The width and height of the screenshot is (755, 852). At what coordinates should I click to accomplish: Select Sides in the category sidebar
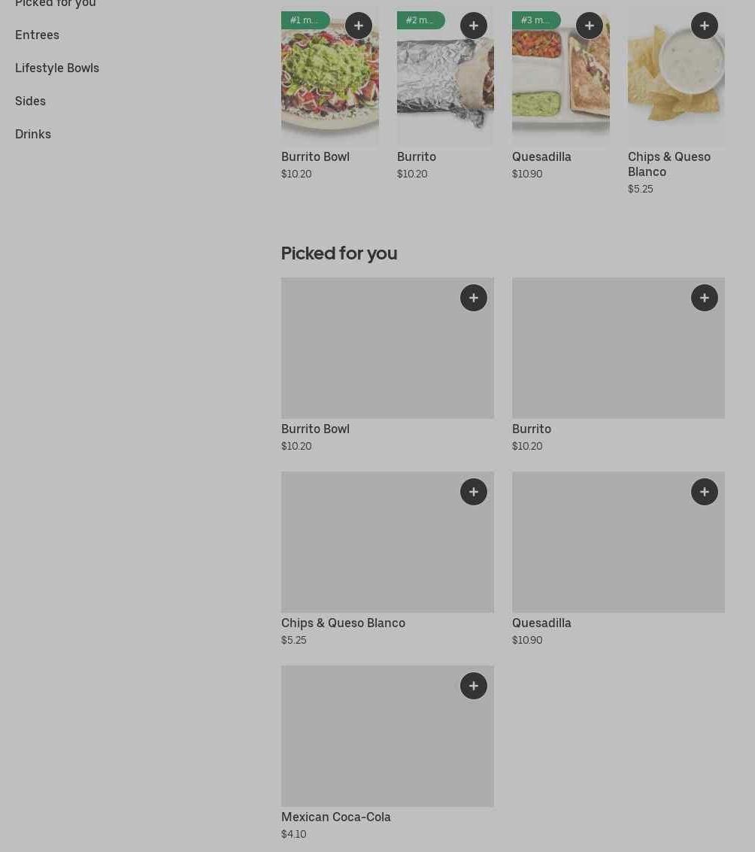coord(30,102)
